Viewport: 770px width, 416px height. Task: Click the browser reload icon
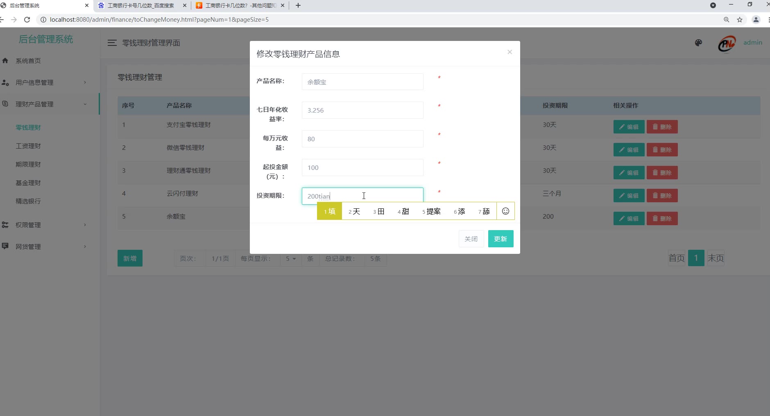27,20
